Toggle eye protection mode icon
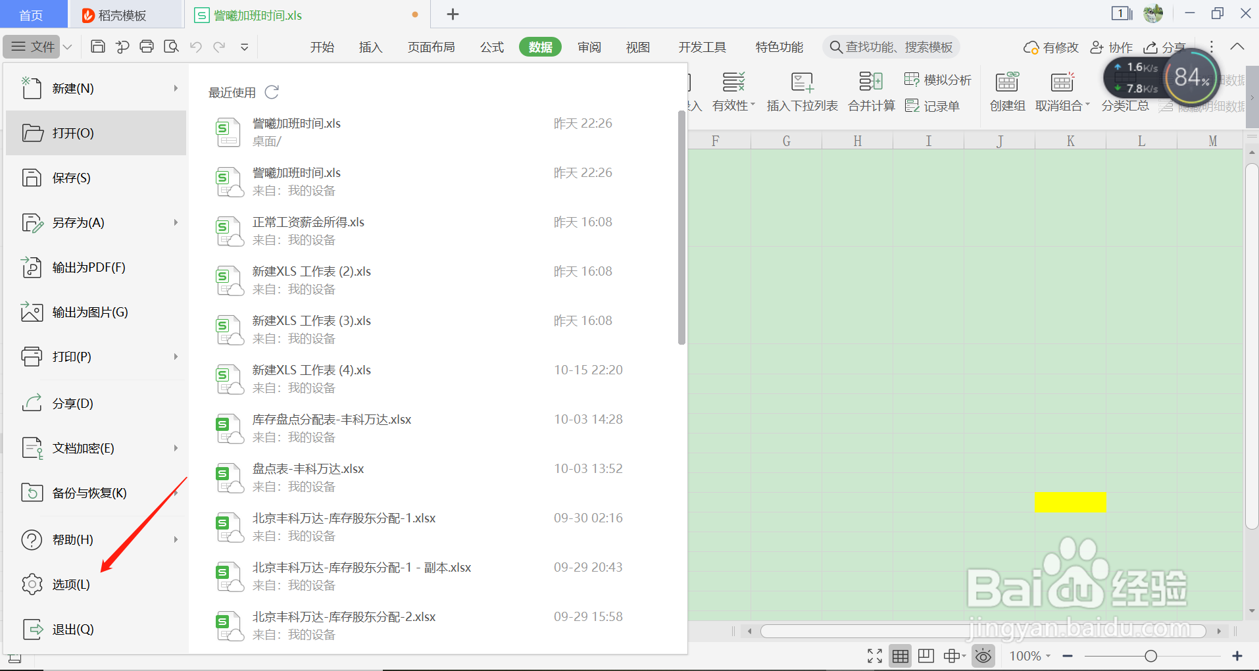This screenshot has height=671, width=1259. coord(983,656)
